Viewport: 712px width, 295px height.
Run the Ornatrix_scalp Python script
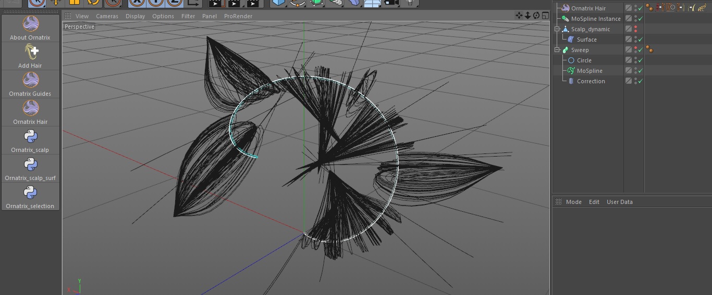[30, 136]
